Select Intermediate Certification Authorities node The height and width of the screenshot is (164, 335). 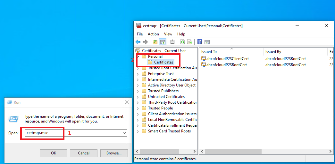(172, 79)
